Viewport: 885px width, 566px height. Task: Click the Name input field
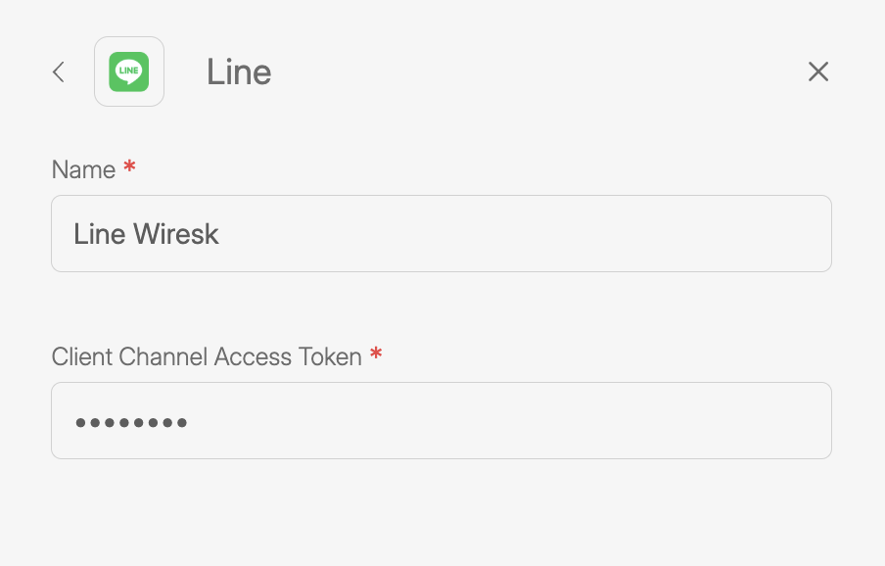[x=441, y=233]
